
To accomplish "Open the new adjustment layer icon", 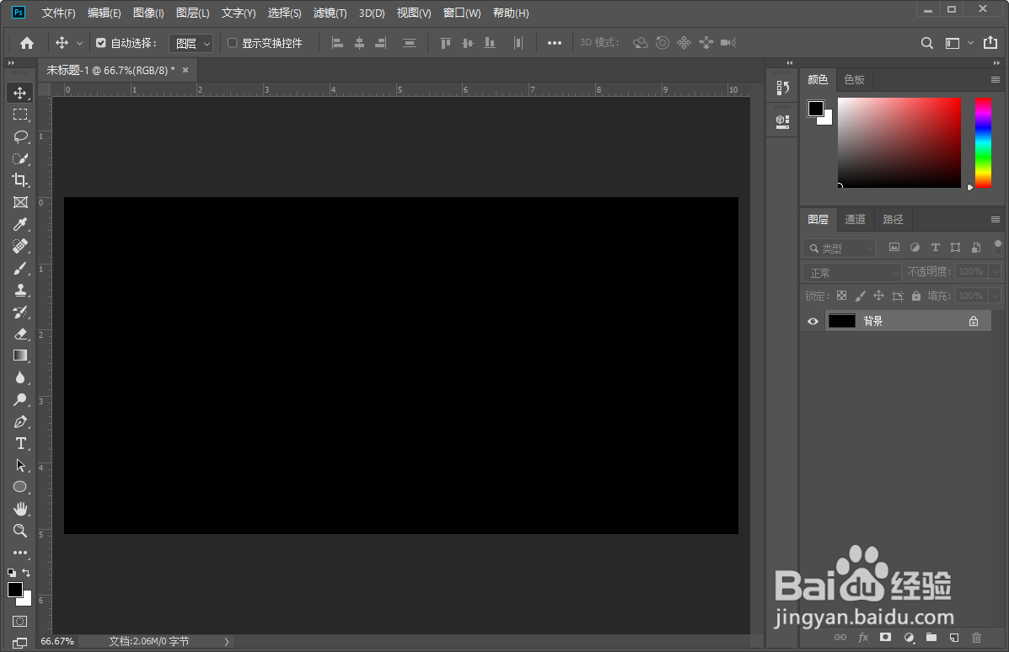I will click(x=909, y=638).
